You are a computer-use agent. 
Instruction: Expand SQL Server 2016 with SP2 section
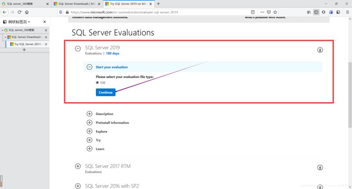[x=78, y=186]
